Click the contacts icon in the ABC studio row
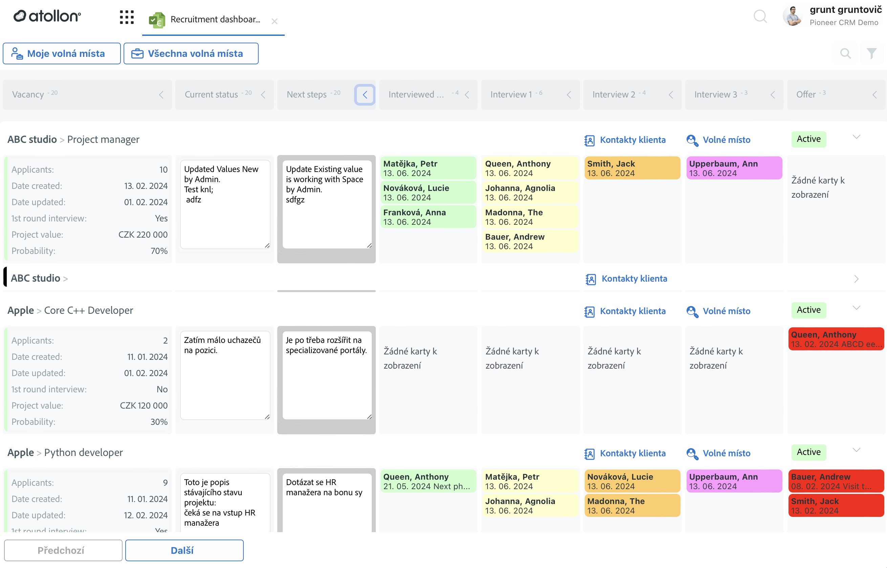The image size is (887, 568). pyautogui.click(x=590, y=279)
